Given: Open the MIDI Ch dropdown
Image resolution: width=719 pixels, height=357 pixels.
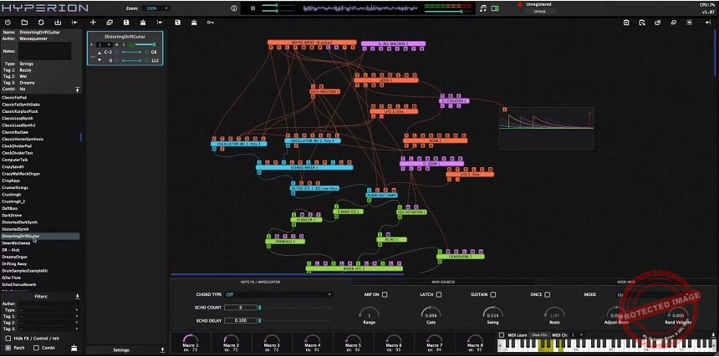Looking at the screenshot, I should tap(576, 335).
